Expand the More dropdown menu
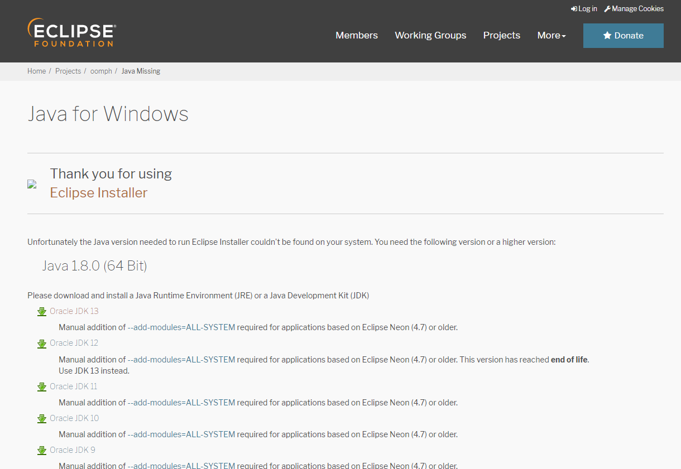Viewport: 681px width, 469px height. coord(551,35)
